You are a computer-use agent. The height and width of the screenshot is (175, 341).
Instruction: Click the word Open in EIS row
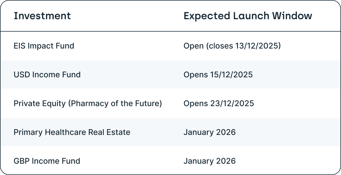[193, 46]
